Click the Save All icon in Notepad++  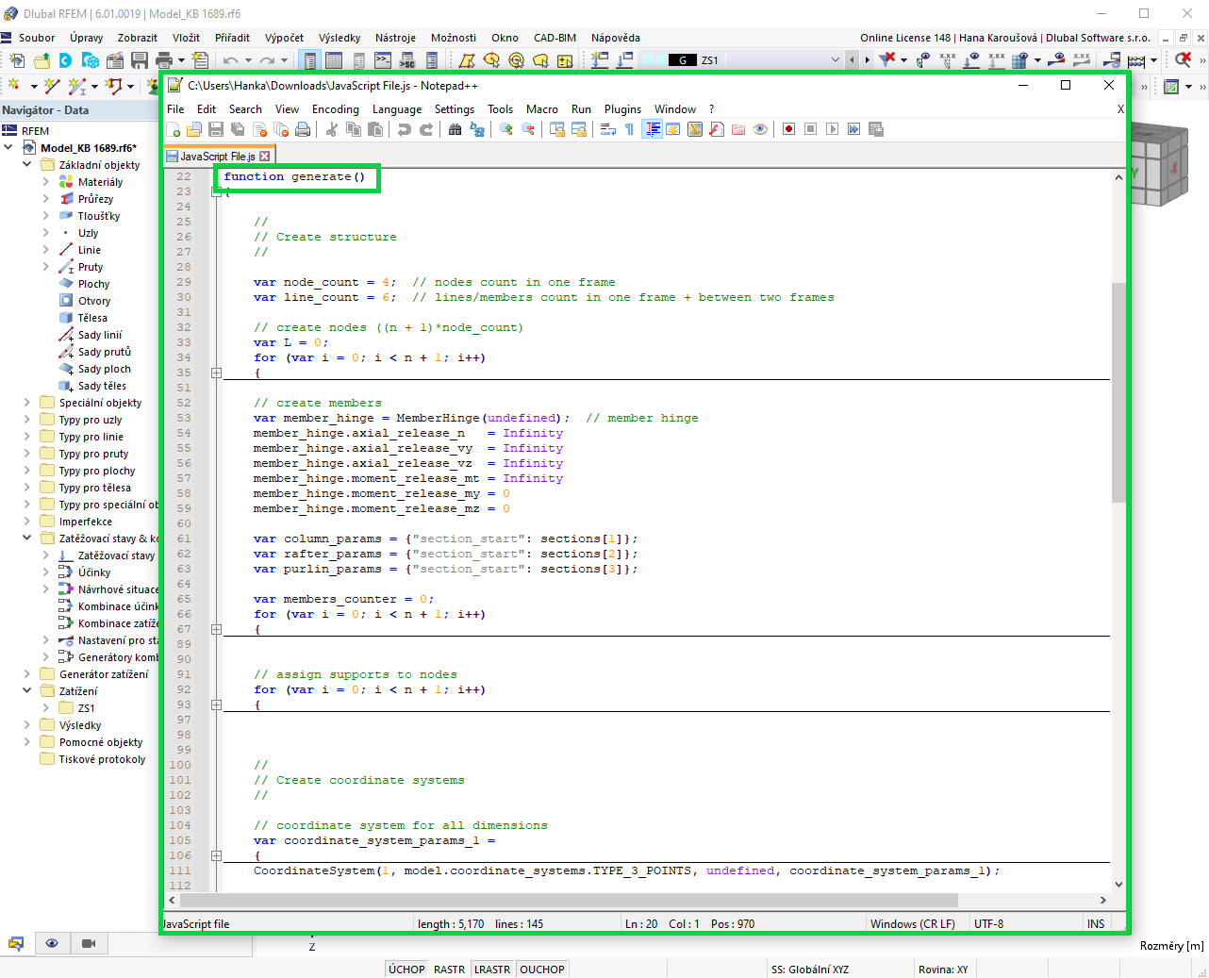tap(237, 129)
